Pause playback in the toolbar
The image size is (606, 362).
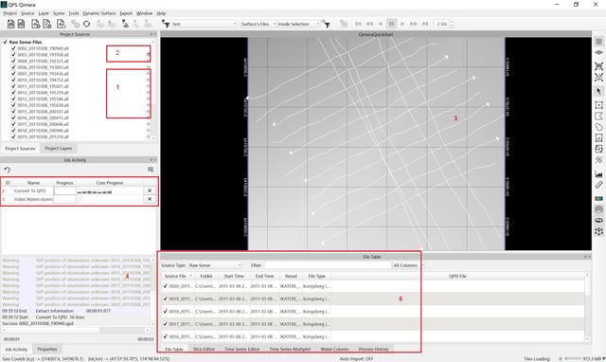391,24
